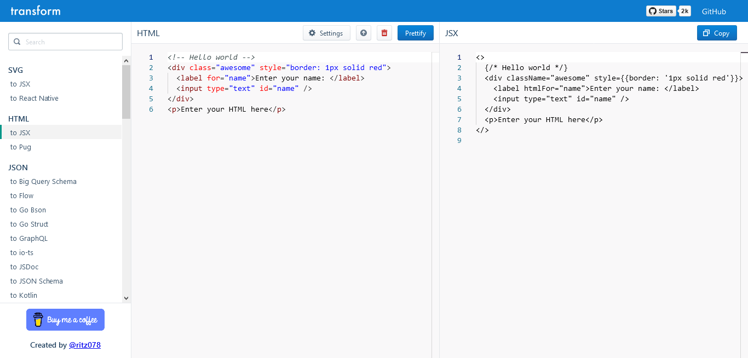The image size is (748, 358).
Task: Switch to the SVG to React Native converter
Action: pos(34,98)
